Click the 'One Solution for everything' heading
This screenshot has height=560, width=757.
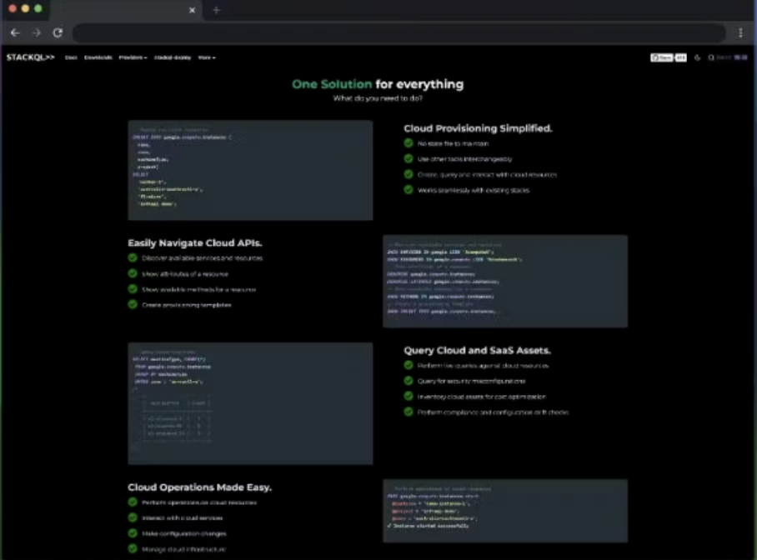point(378,84)
